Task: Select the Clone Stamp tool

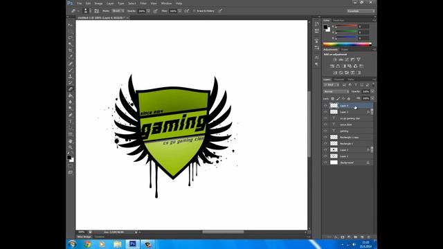Action: coord(70,77)
